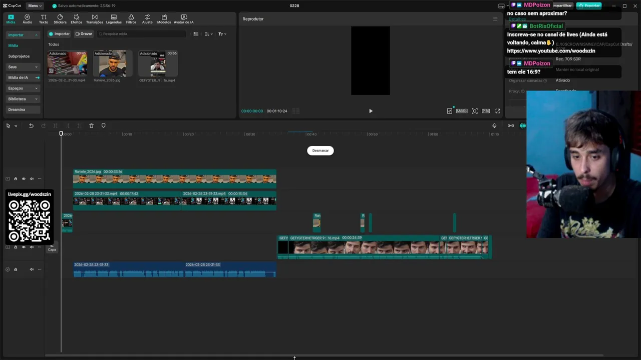Select the GEFYGTER 16.mp4 media thumbnail

(158, 63)
